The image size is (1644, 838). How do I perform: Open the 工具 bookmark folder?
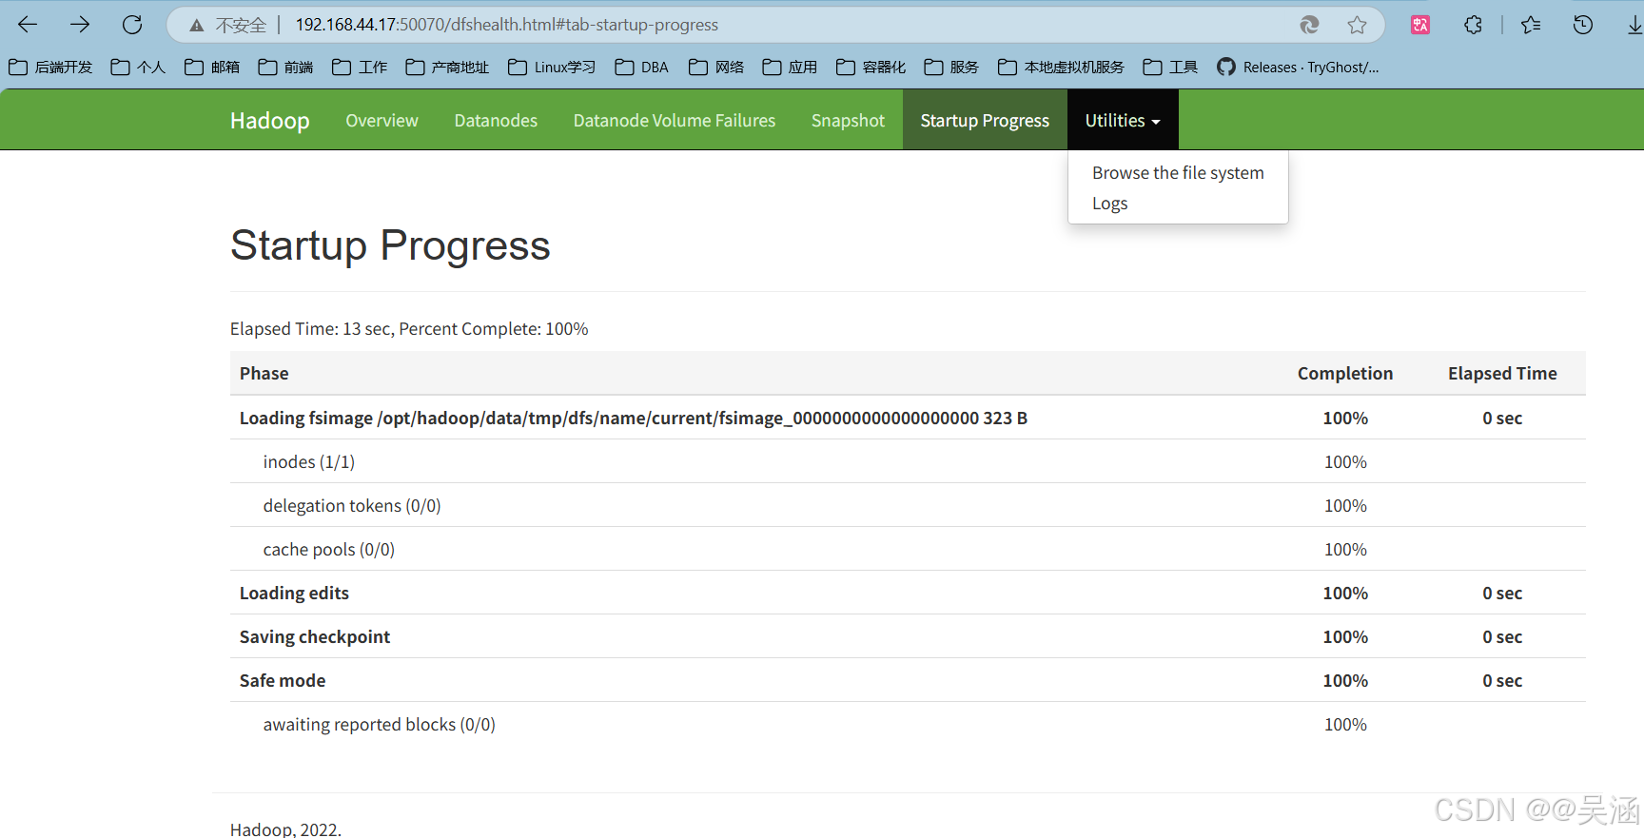1170,67
